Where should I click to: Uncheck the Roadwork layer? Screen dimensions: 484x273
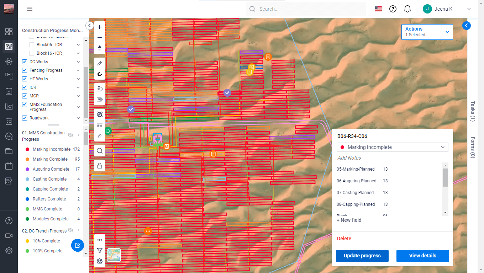(25, 118)
